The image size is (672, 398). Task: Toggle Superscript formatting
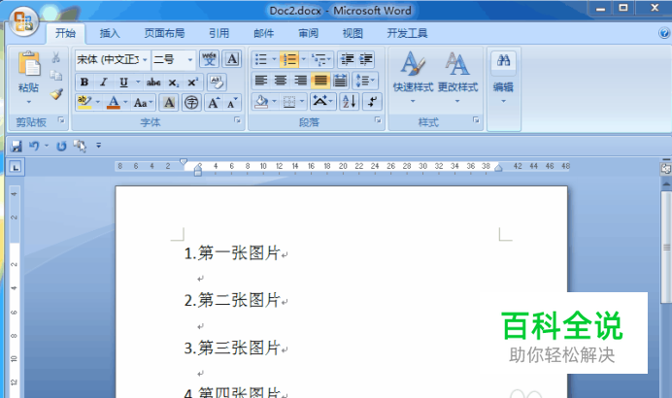[x=192, y=82]
